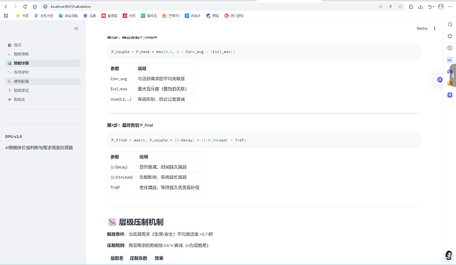The width and height of the screenshot is (456, 265).
Task: Open the 手机书签 bookmark
Action: (x=44, y=16)
